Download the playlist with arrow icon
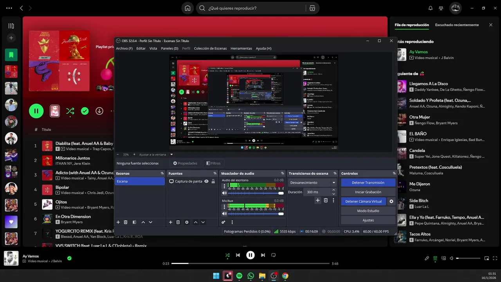 99,111
